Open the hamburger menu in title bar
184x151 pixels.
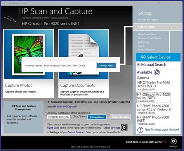(x=4, y=3)
